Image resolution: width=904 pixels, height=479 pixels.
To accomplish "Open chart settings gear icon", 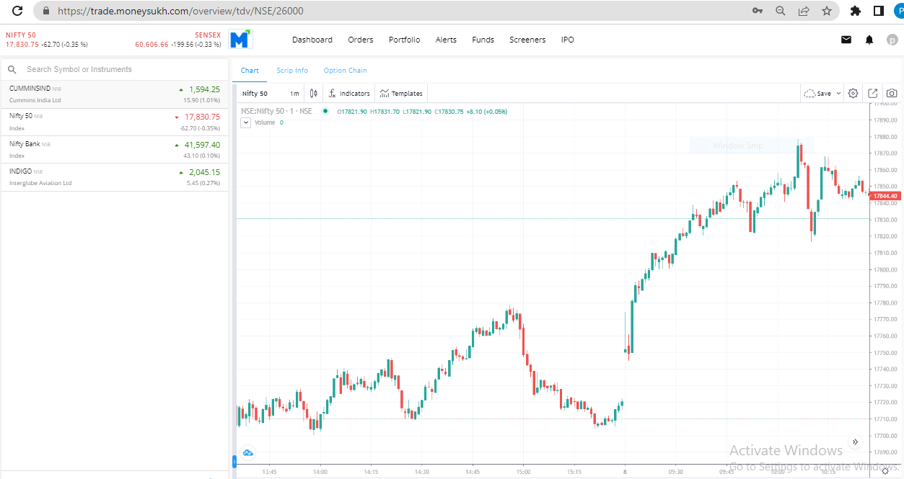I will [853, 94].
